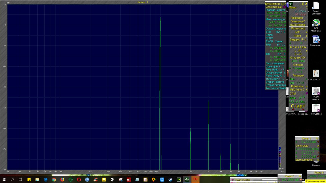Open CCleaner from the taskbar

[96, 180]
